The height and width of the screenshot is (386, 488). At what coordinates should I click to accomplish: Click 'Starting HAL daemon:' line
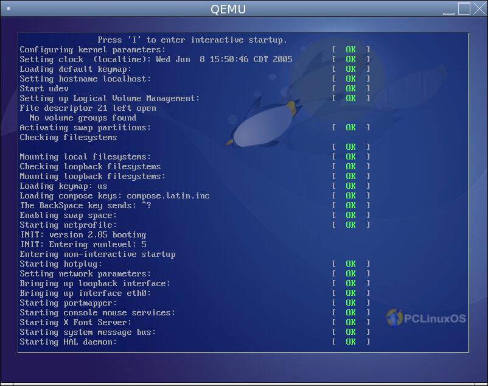(68, 342)
